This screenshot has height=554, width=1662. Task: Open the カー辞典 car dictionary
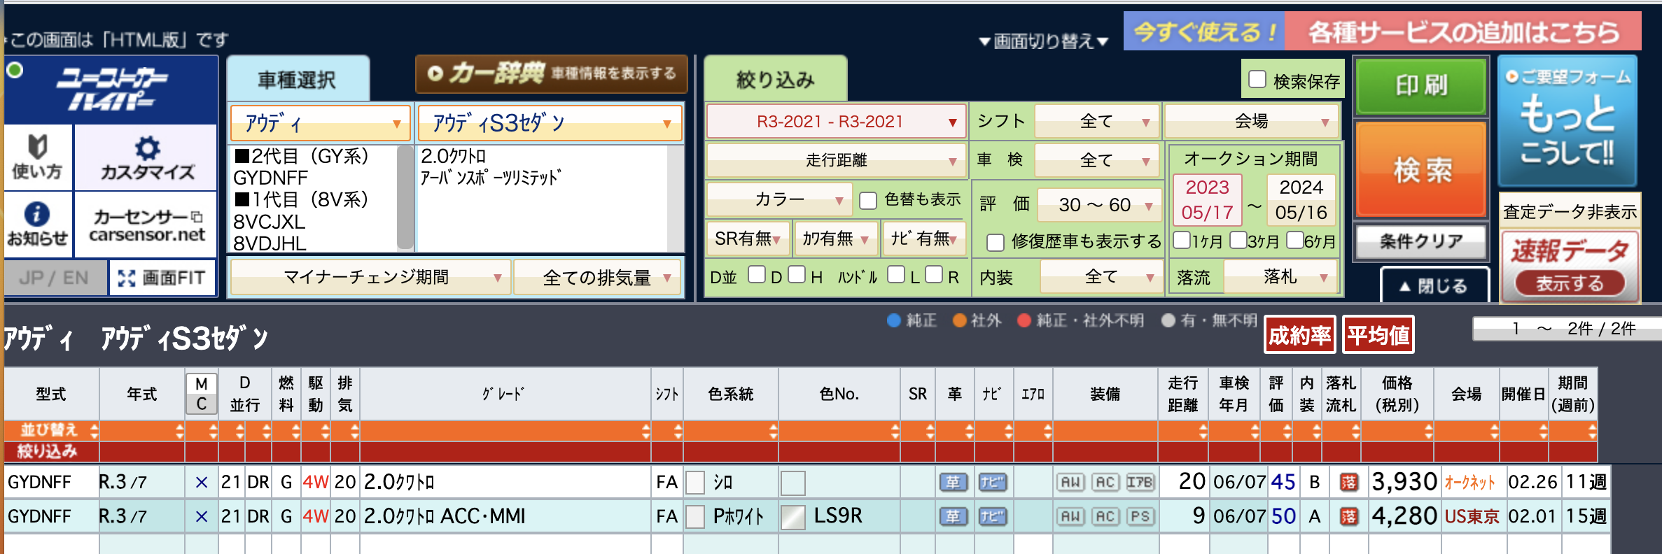(x=552, y=73)
